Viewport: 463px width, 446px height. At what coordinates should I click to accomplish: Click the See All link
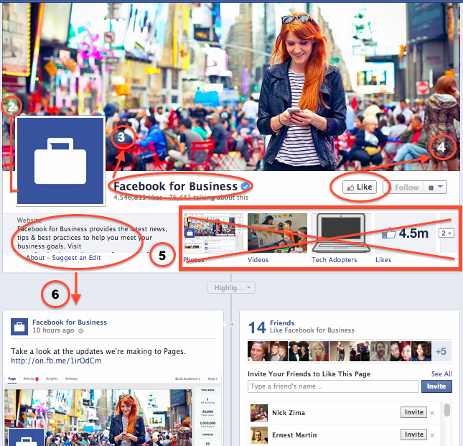[441, 374]
